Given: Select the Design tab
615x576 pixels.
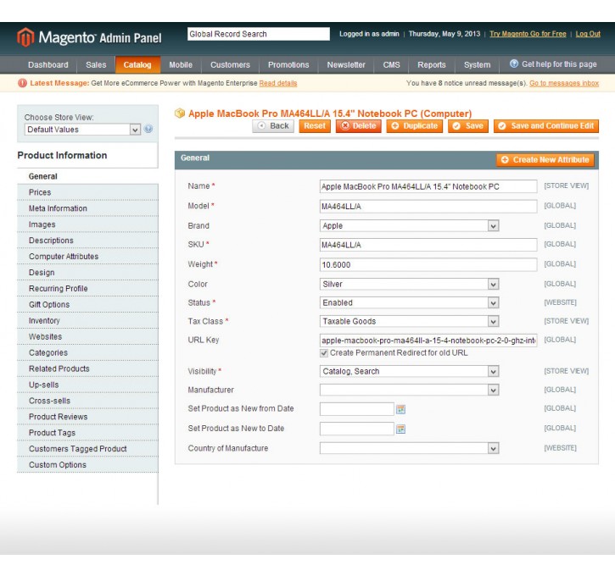Looking at the screenshot, I should [87, 273].
